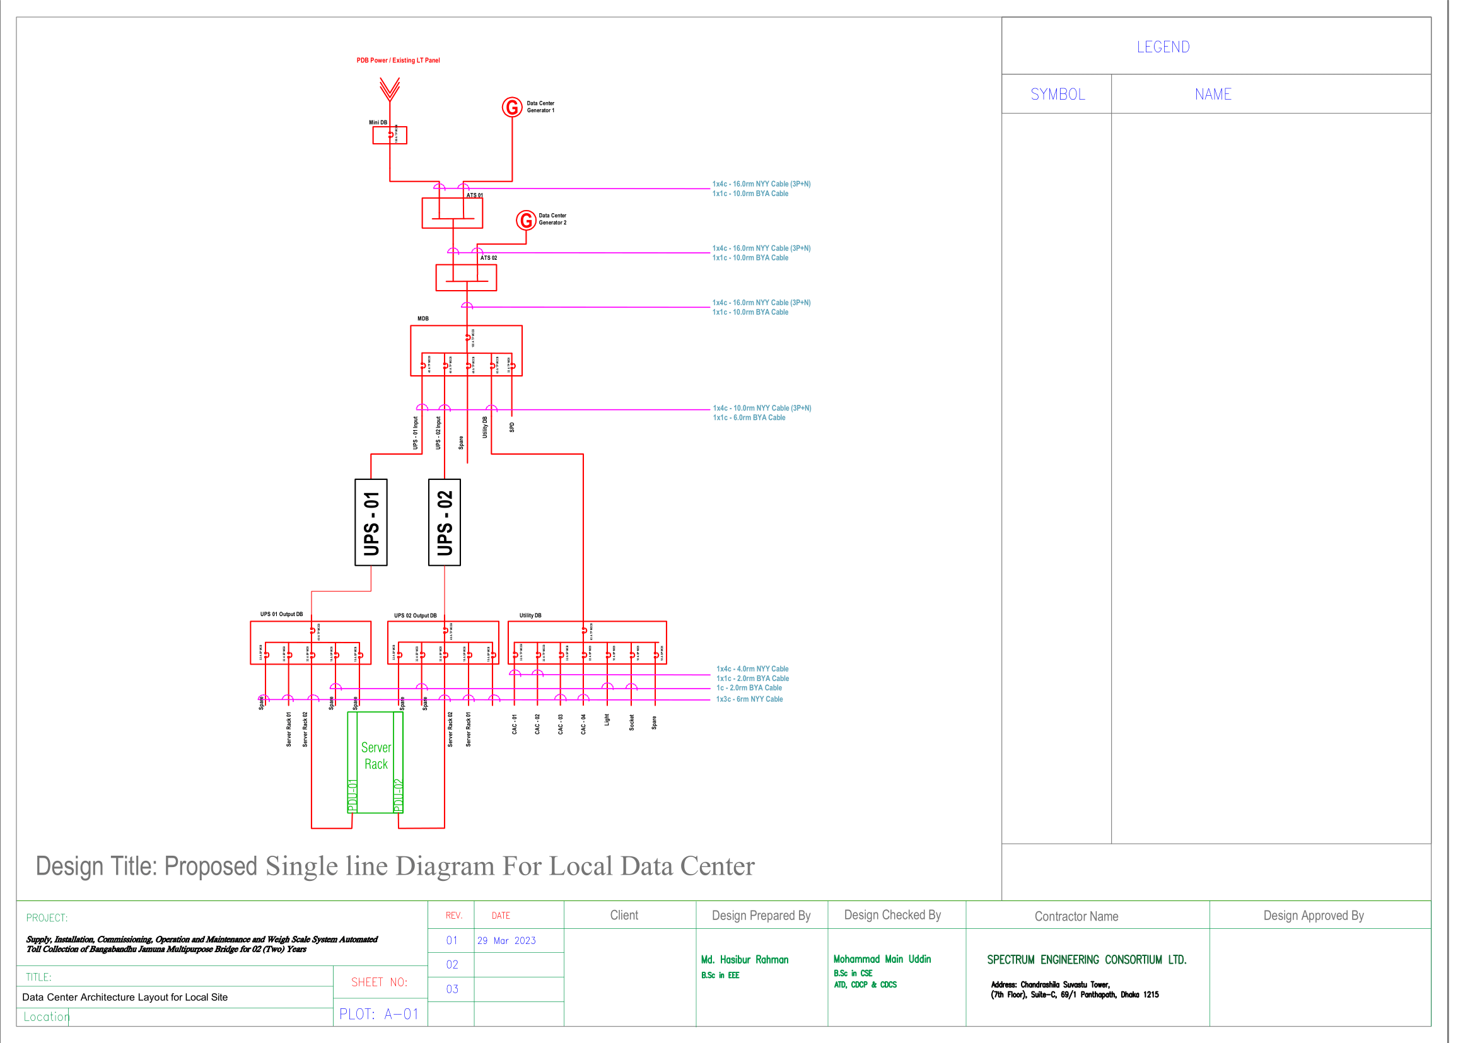Select the UPS 02 Output DB box

(443, 642)
